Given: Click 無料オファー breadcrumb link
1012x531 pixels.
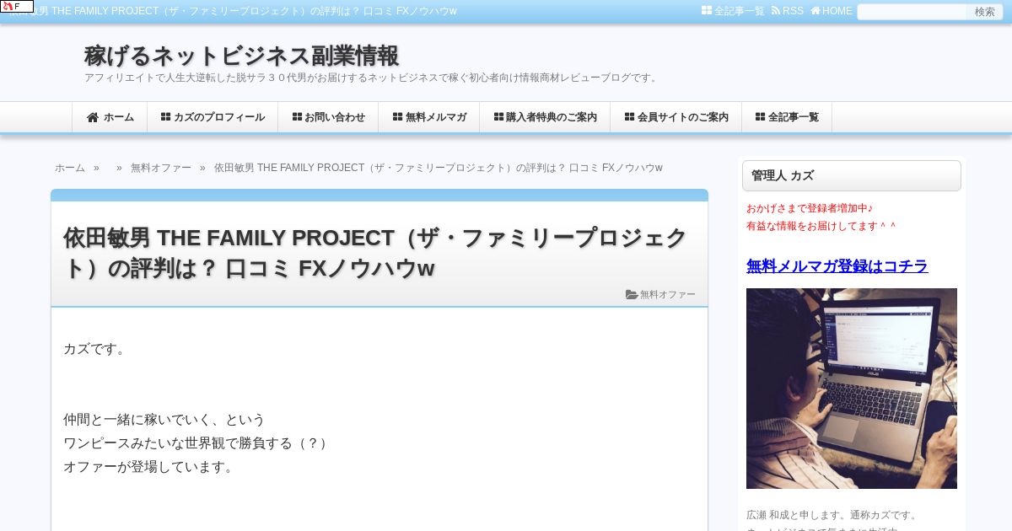Looking at the screenshot, I should click(161, 168).
